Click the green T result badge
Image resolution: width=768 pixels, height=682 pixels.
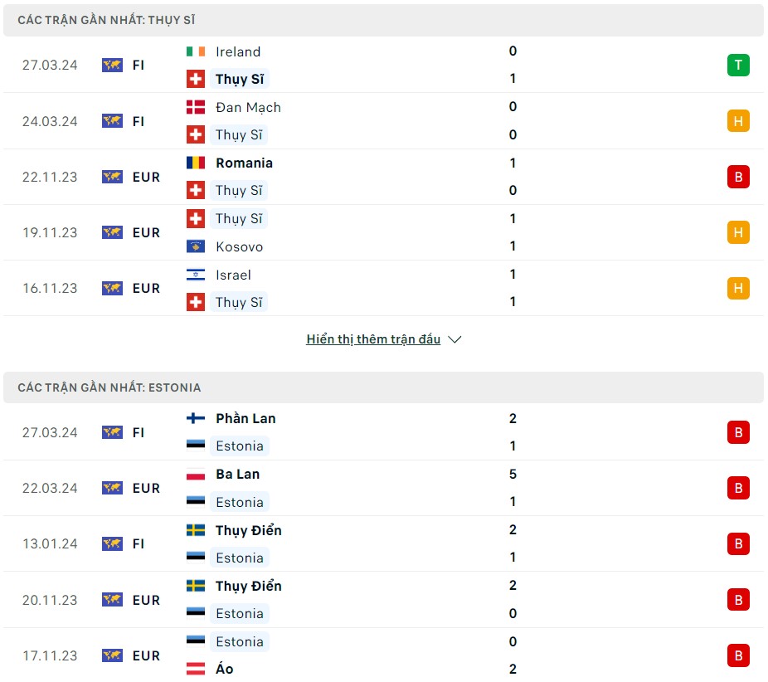point(738,66)
